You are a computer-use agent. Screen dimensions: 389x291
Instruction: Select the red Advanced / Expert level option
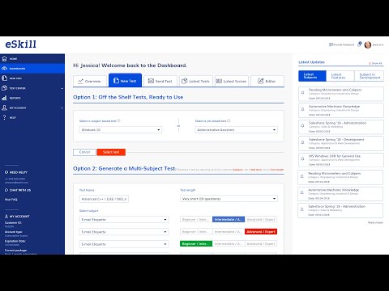[261, 232]
